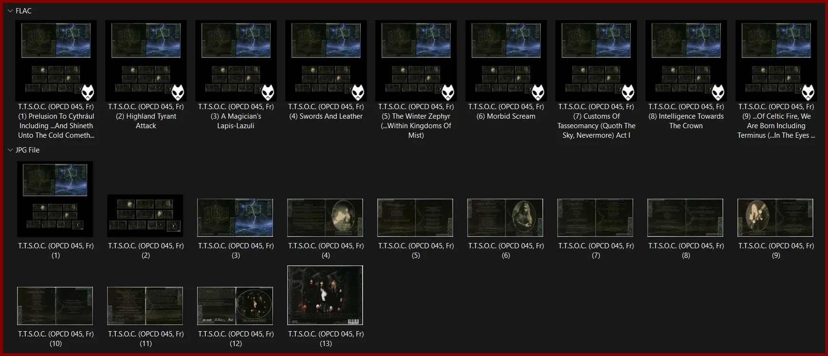Select FLAC track (1) Prelusion To Cythrául icon
The height and width of the screenshot is (356, 828).
click(x=56, y=61)
